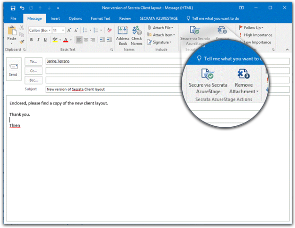Toggle Underline formatting
The image size is (295, 228).
45,40
